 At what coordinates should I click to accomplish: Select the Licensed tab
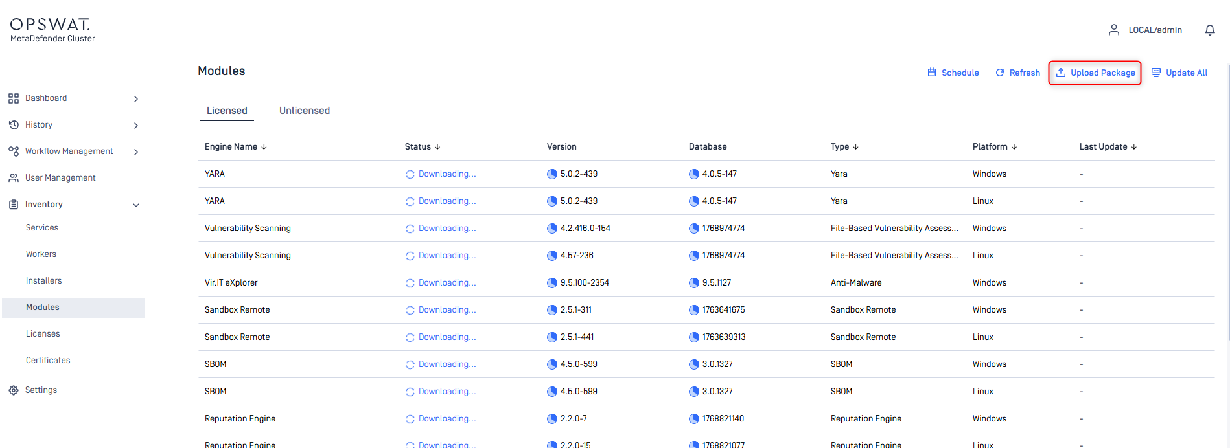pyautogui.click(x=227, y=111)
